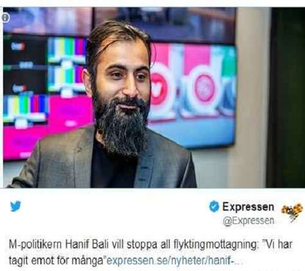Click the phrase 'tagit emot för många'
Screen dimensions: 305x271
coord(56,261)
